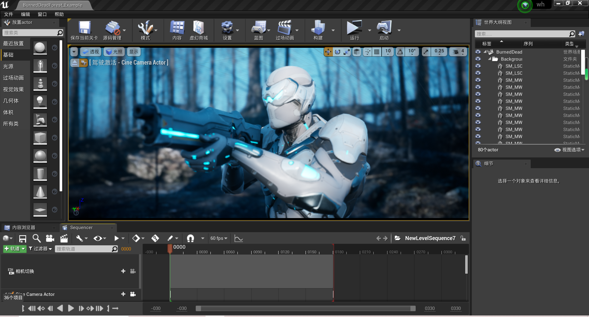Image resolution: width=589 pixels, height=317 pixels.
Task: Click the Sequencer find-in-content-browser magnifier
Action: pyautogui.click(x=37, y=238)
